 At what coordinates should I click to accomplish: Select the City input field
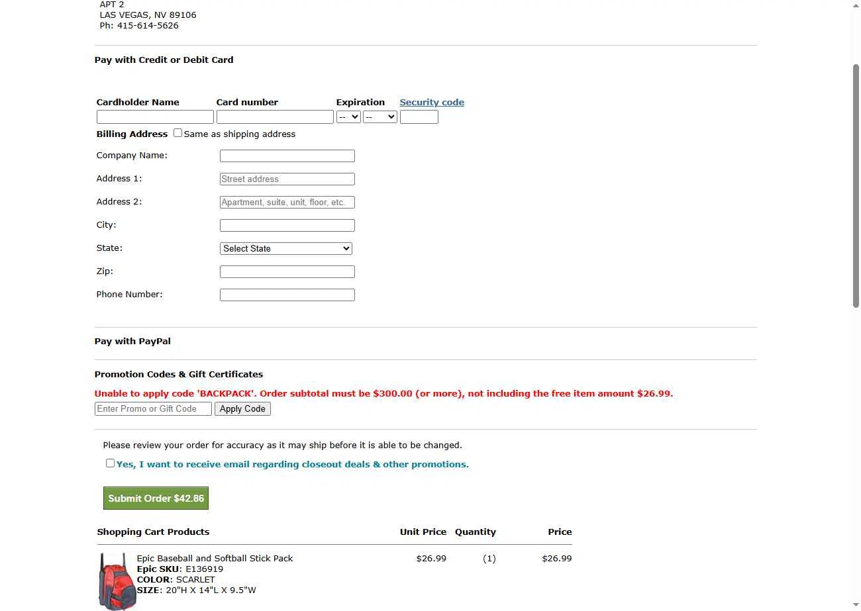click(287, 226)
